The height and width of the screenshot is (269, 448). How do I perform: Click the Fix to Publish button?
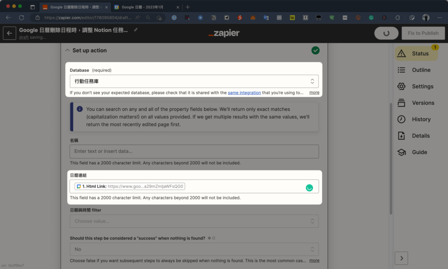tap(423, 33)
